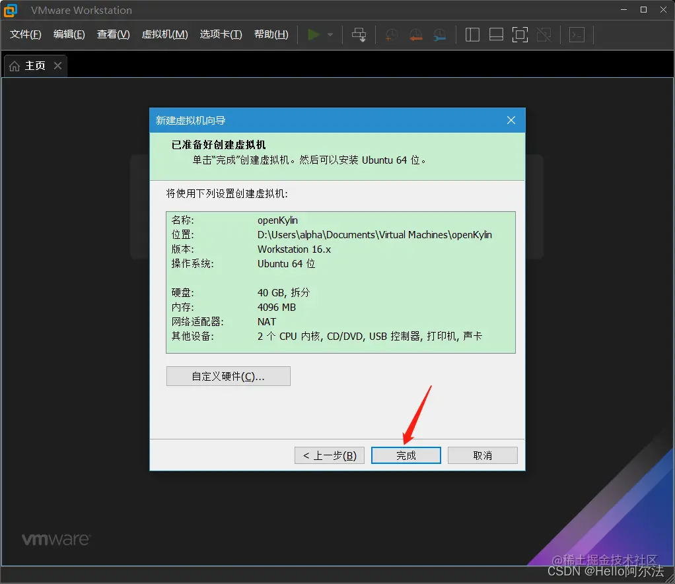Image resolution: width=675 pixels, height=584 pixels.
Task: Click the Enter Full Screen icon
Action: pos(520,34)
